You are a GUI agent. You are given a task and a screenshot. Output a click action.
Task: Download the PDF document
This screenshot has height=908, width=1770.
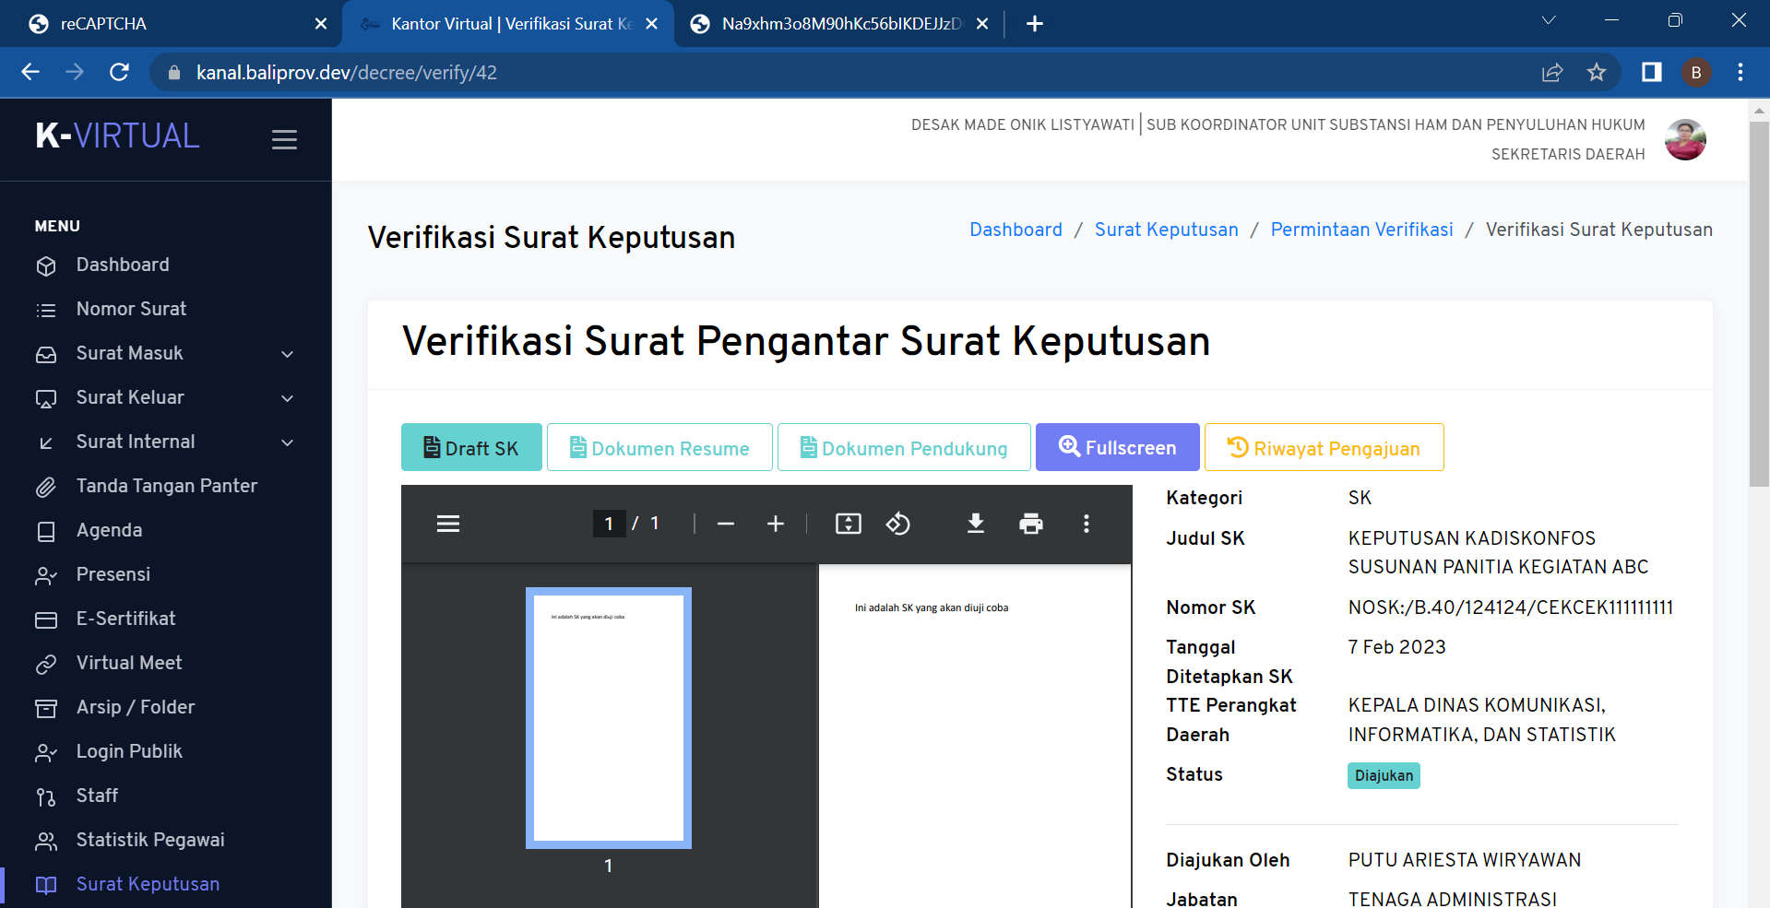(975, 524)
